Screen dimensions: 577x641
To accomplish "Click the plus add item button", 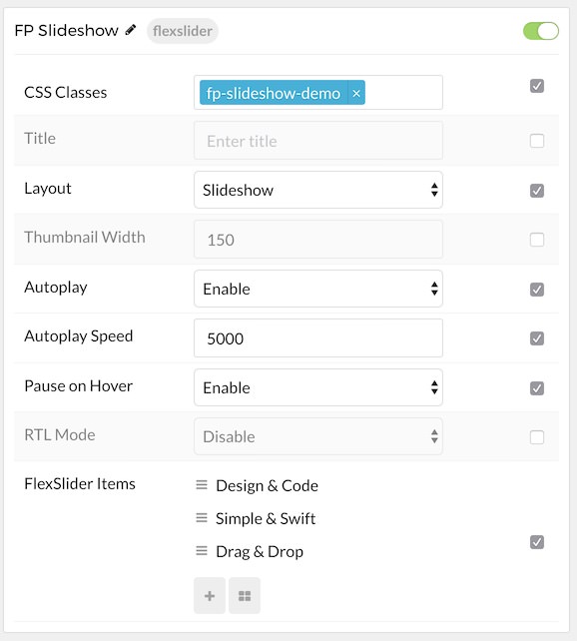I will 210,596.
